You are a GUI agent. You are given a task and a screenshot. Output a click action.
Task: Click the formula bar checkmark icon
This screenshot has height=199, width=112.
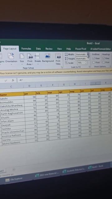[6, 81]
